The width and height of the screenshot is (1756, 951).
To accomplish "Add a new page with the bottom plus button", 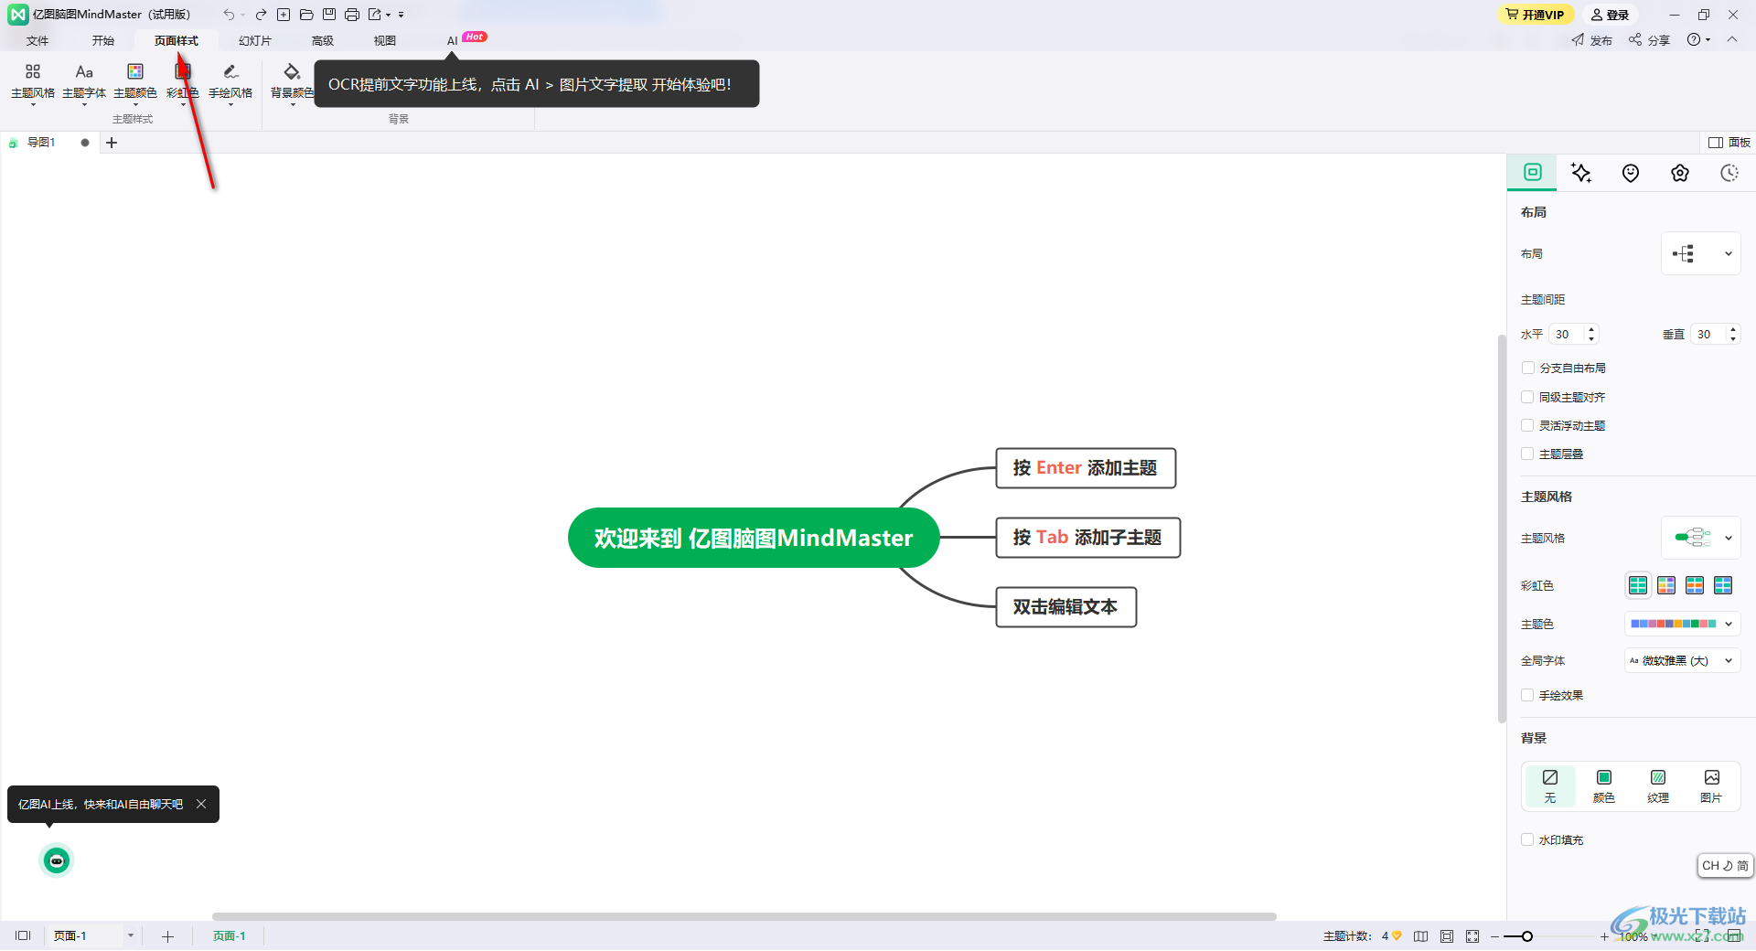I will (167, 936).
